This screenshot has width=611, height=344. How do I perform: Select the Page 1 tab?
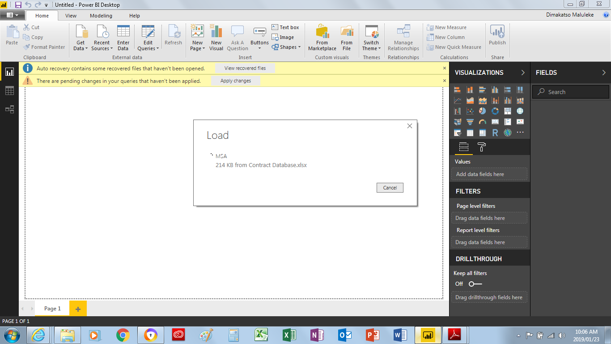point(52,309)
